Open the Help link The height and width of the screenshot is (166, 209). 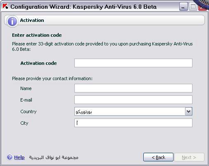(x=19, y=157)
